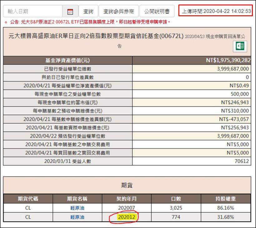The height and width of the screenshot is (228, 256).
Task: Select the weight 86.16%
Action: (225, 208)
